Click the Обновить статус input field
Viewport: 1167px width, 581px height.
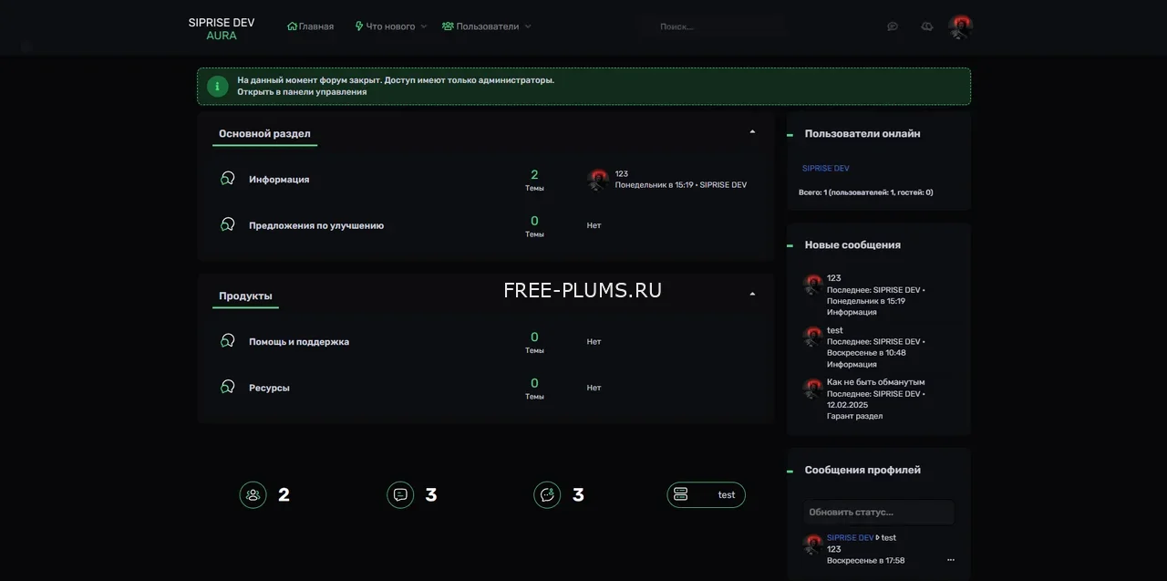point(876,512)
